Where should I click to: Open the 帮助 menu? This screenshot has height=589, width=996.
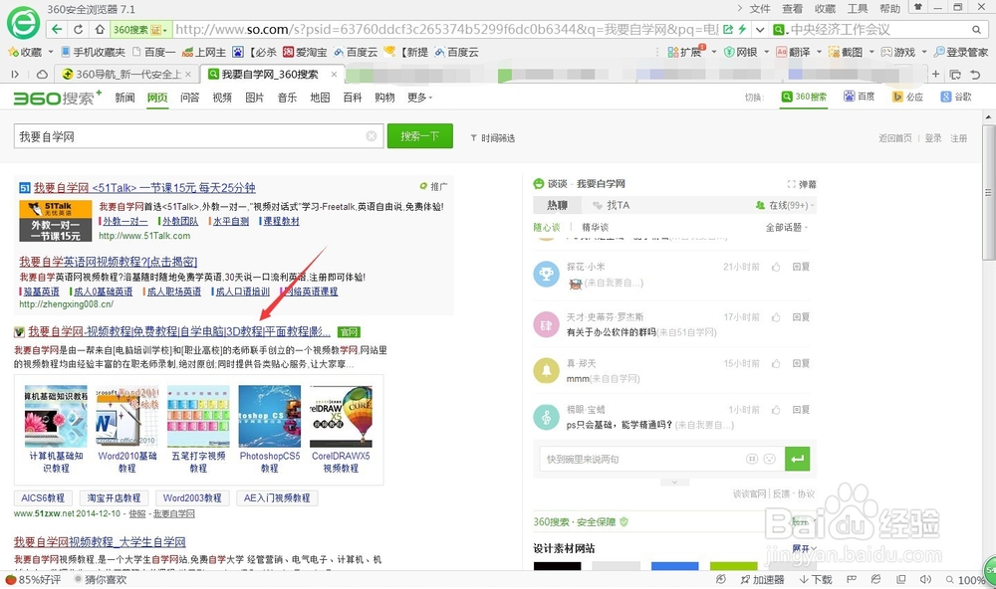pyautogui.click(x=889, y=8)
